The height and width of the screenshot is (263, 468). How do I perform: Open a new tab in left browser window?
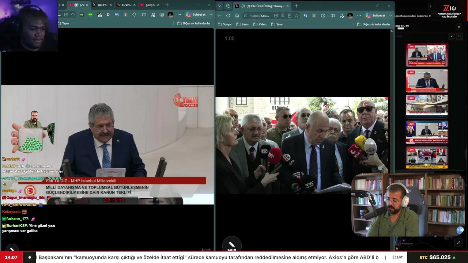click(167, 5)
